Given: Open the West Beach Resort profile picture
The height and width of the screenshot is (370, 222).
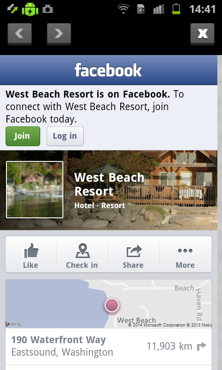Looking at the screenshot, I should click(35, 190).
